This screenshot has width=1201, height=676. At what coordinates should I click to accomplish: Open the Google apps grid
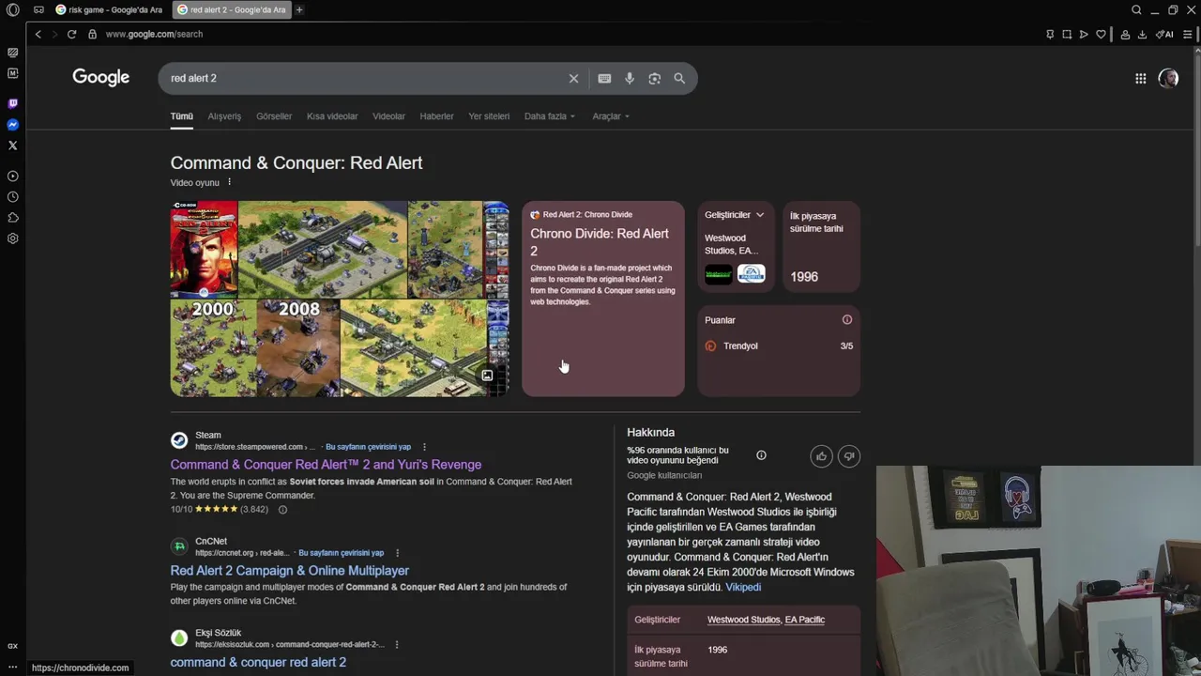click(x=1140, y=79)
